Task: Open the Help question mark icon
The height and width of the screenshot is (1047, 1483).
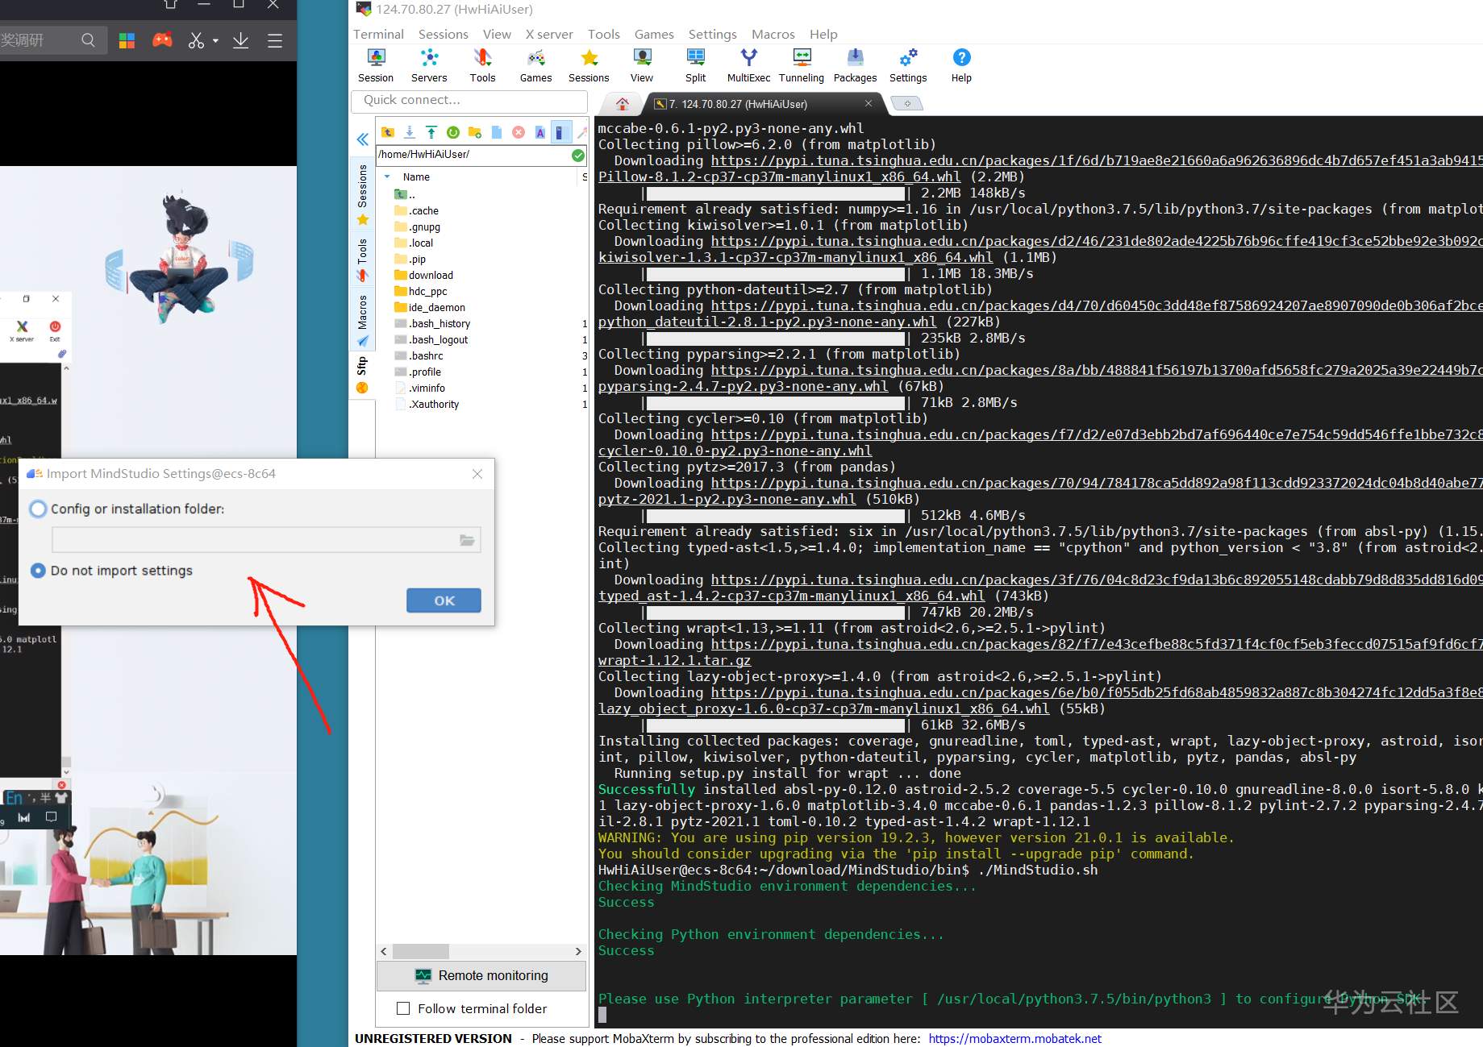Action: point(961,65)
